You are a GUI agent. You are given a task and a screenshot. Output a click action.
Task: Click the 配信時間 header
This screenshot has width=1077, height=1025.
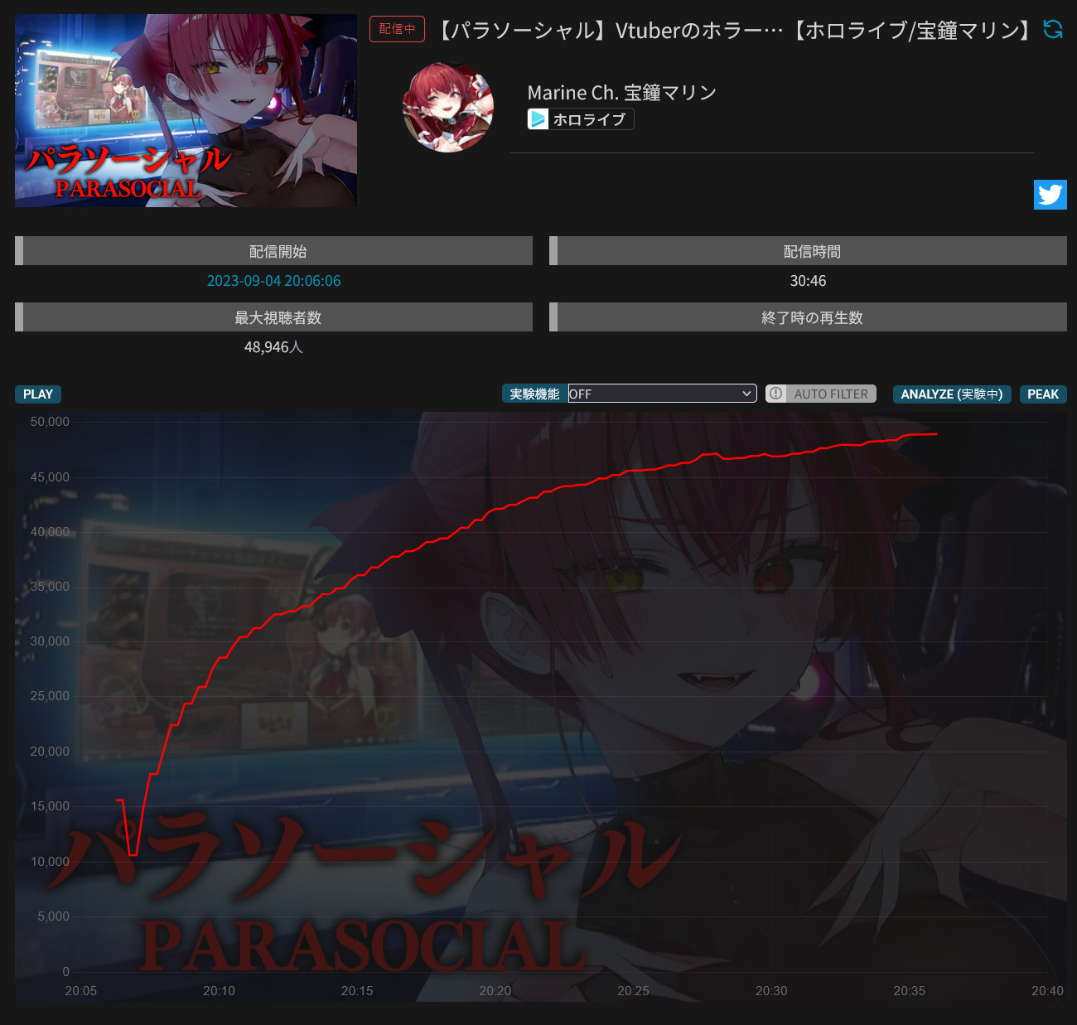coord(808,251)
